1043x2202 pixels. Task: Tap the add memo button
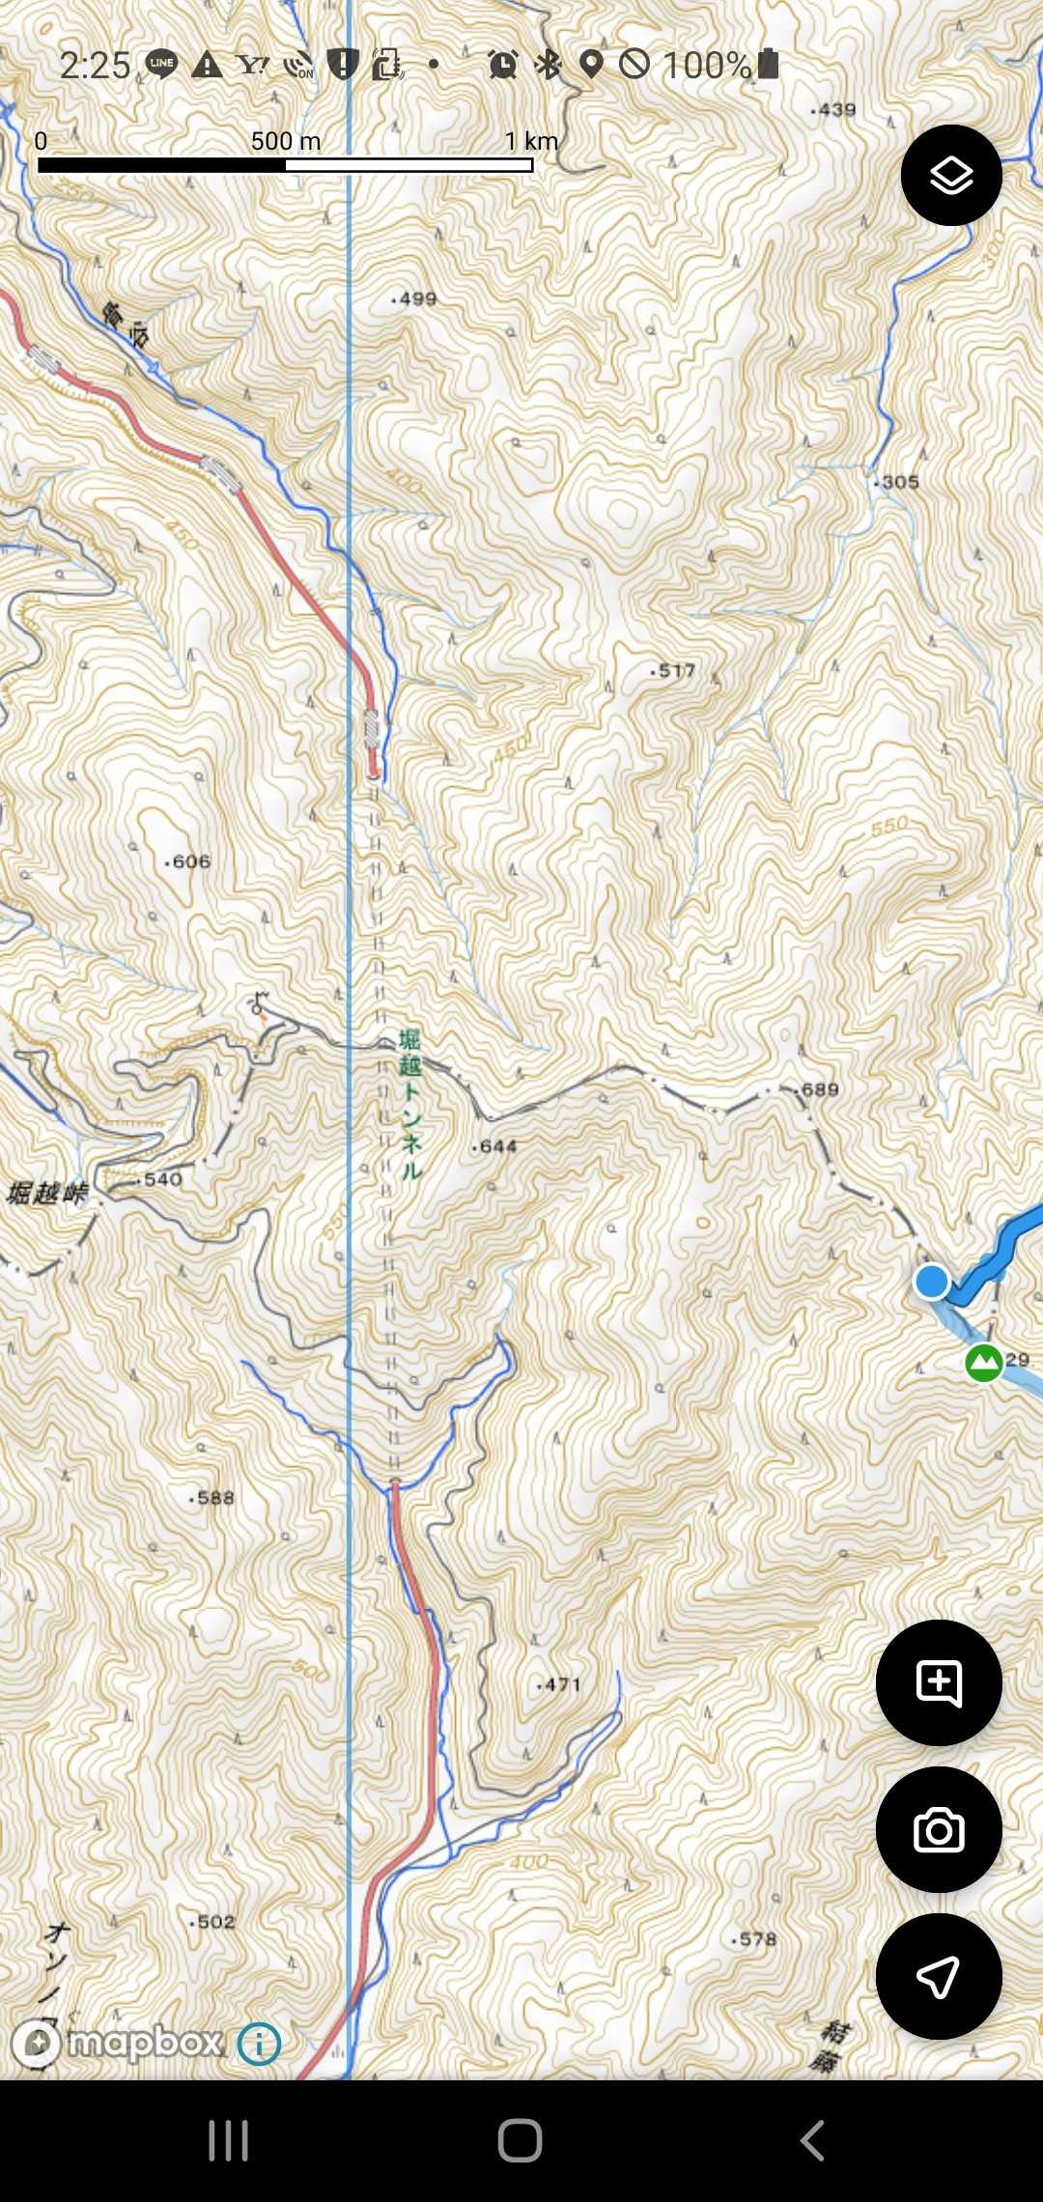pyautogui.click(x=939, y=1682)
